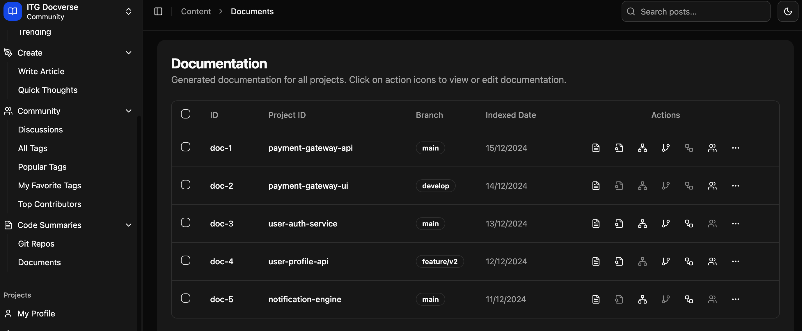Toggle sidebar panel icon

coord(158,12)
